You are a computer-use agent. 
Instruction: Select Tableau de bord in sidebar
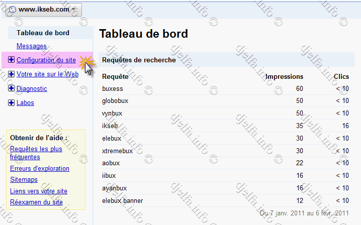pyautogui.click(x=43, y=33)
